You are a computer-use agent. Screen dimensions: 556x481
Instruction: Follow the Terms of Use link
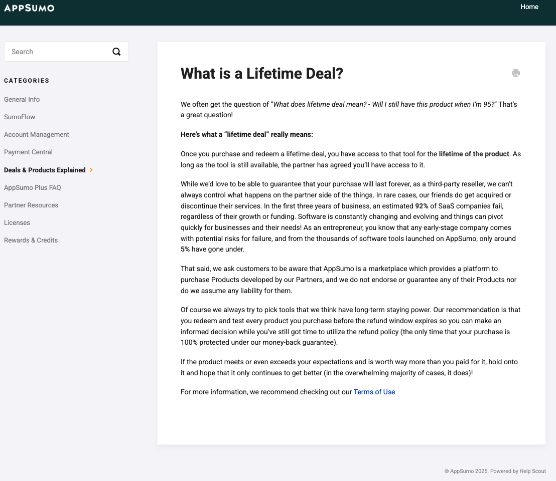coord(374,392)
